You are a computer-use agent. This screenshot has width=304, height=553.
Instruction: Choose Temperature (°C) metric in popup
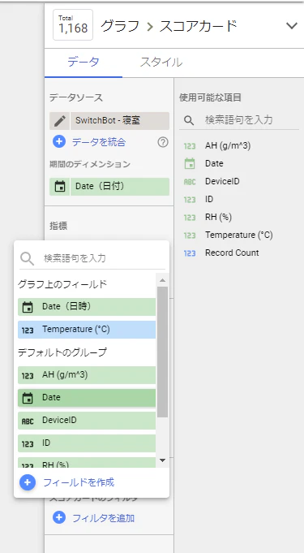pyautogui.click(x=87, y=330)
